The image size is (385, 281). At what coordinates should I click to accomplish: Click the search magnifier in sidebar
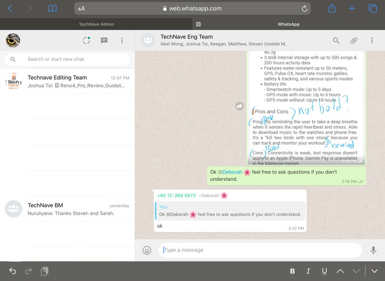tap(13, 59)
